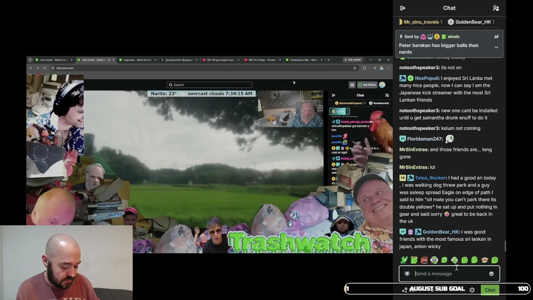Screen dimensions: 533x300
Task: Open channel points icon below message box
Action: 405,290
